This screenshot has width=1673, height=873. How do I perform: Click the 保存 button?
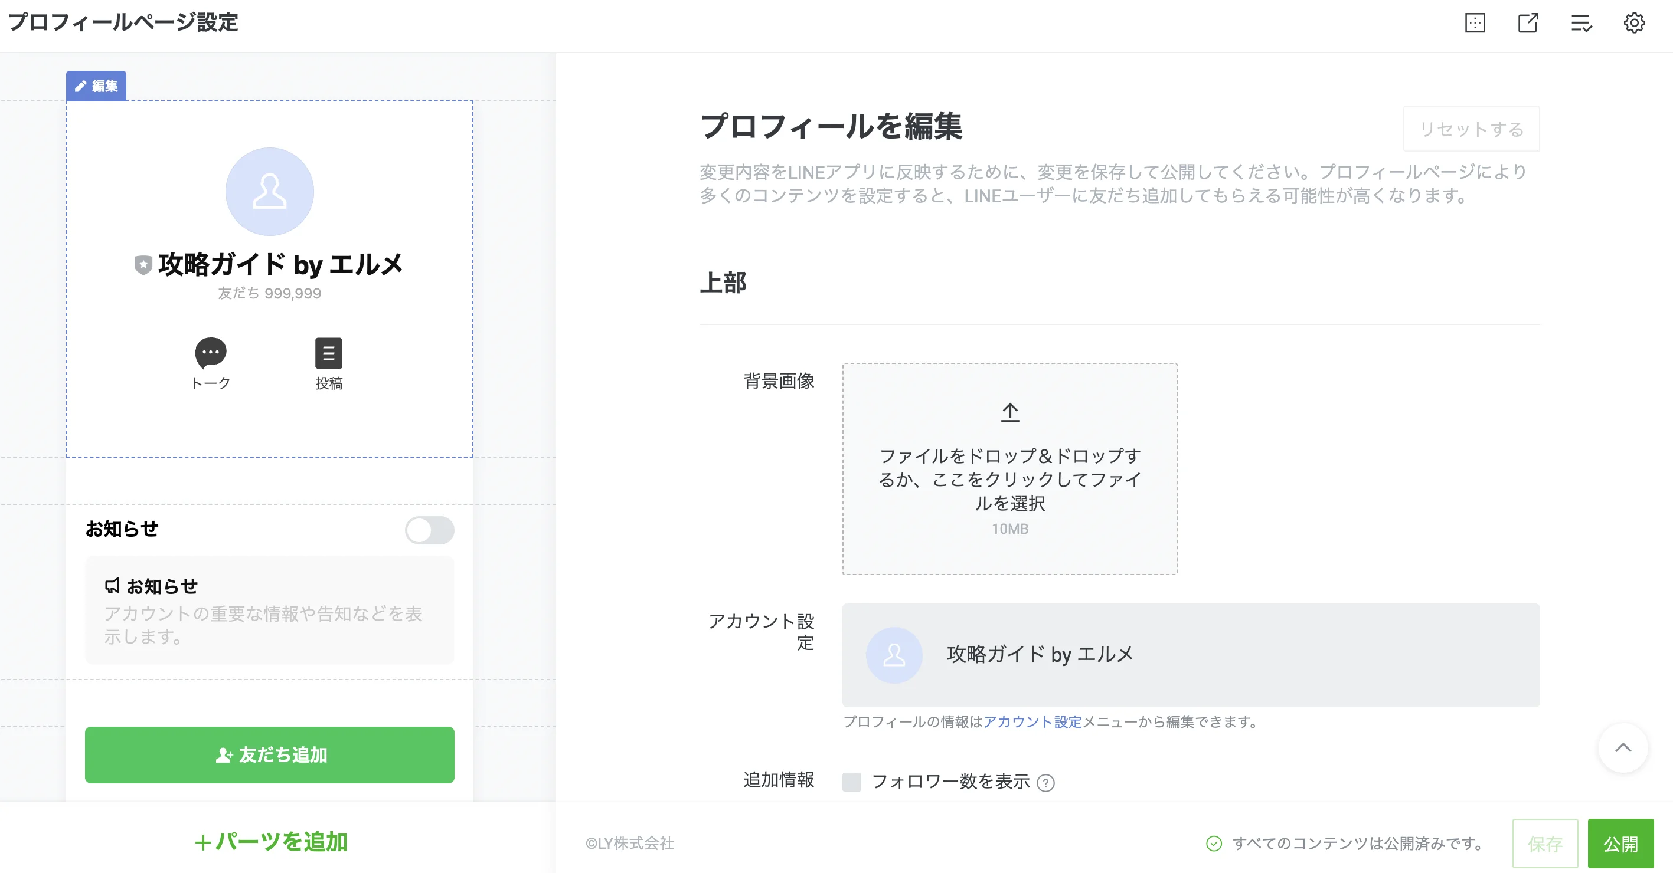1545,843
